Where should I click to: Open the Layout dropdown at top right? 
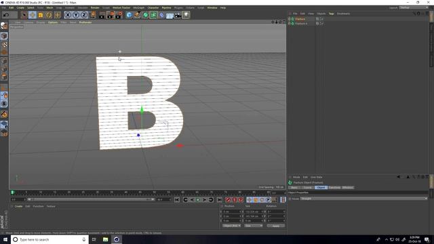pyautogui.click(x=414, y=7)
